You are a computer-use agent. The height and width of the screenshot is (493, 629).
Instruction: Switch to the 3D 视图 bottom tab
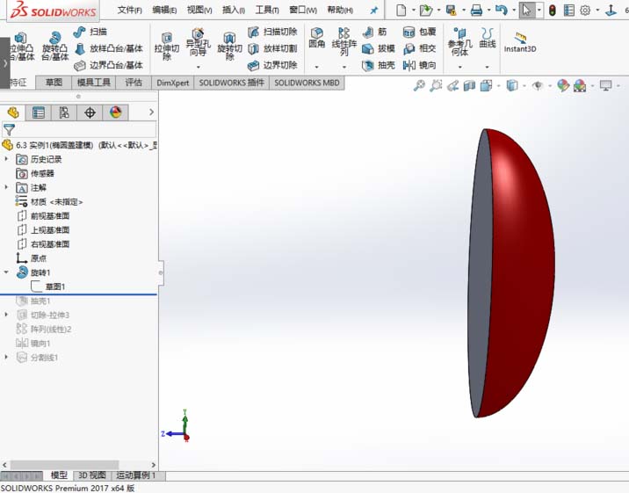coord(92,475)
